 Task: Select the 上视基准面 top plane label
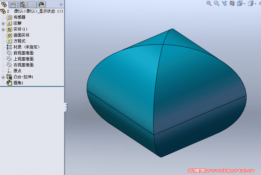23,59
